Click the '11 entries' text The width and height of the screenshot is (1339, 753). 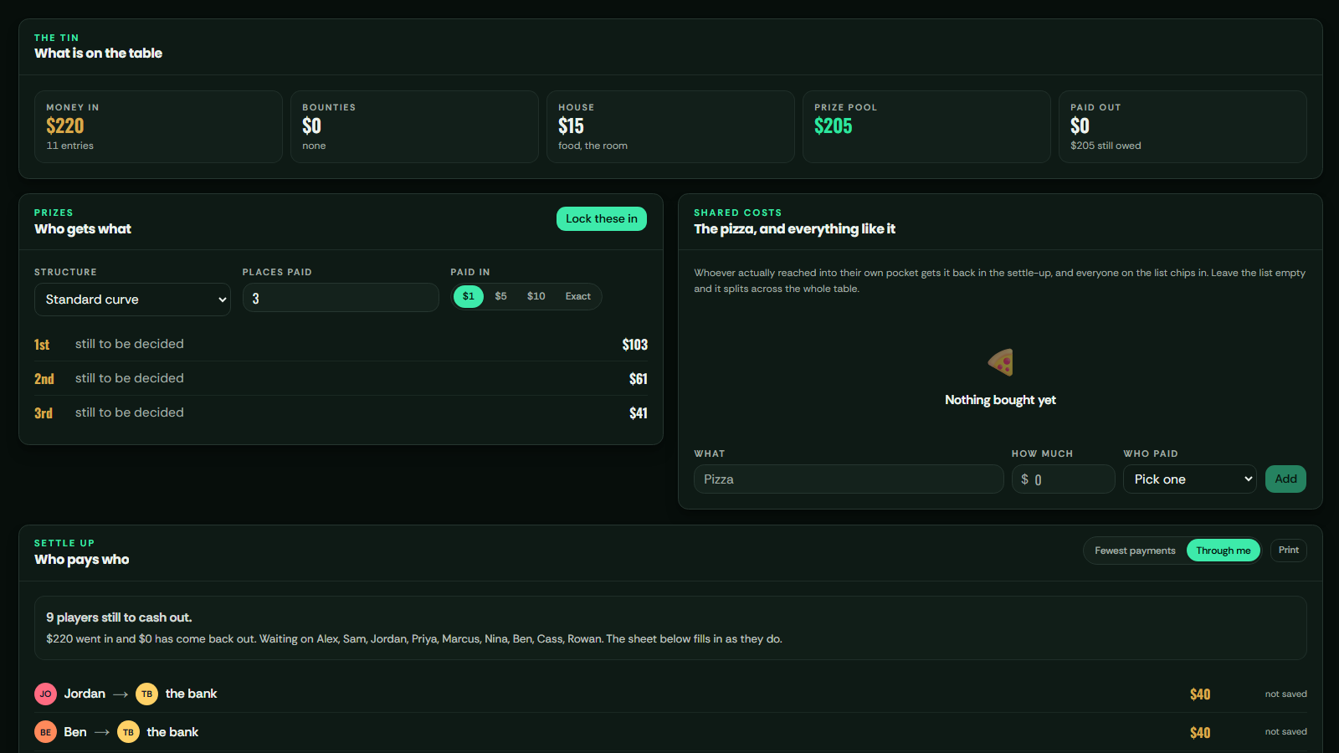(70, 146)
